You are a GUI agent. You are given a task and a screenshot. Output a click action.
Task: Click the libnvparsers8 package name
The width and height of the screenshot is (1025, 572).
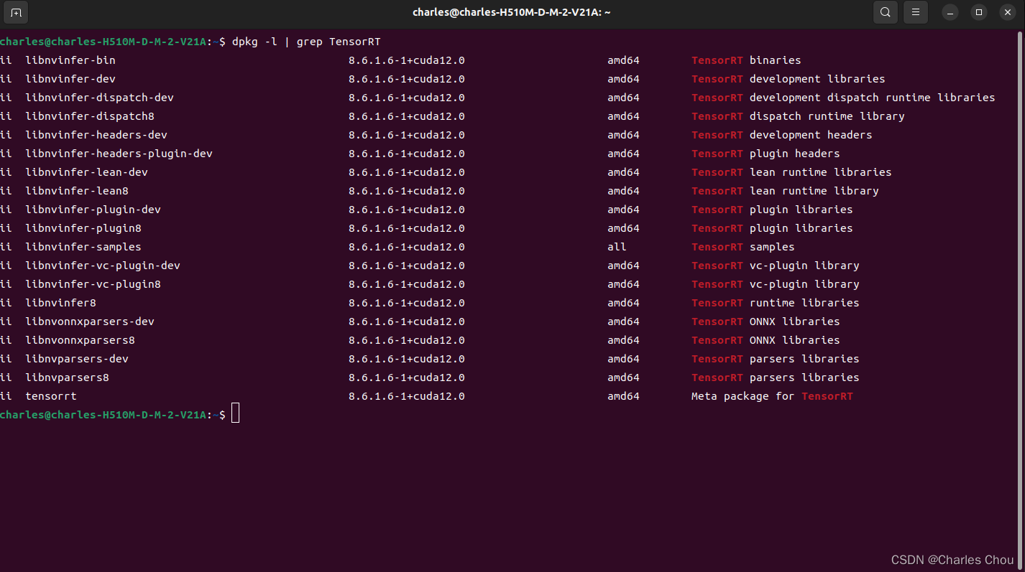tap(67, 378)
